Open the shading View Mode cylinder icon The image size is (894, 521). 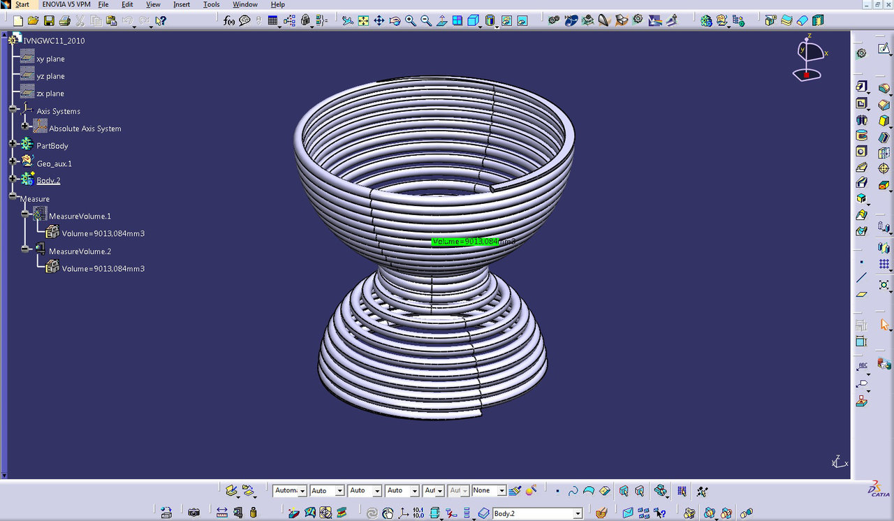click(490, 21)
